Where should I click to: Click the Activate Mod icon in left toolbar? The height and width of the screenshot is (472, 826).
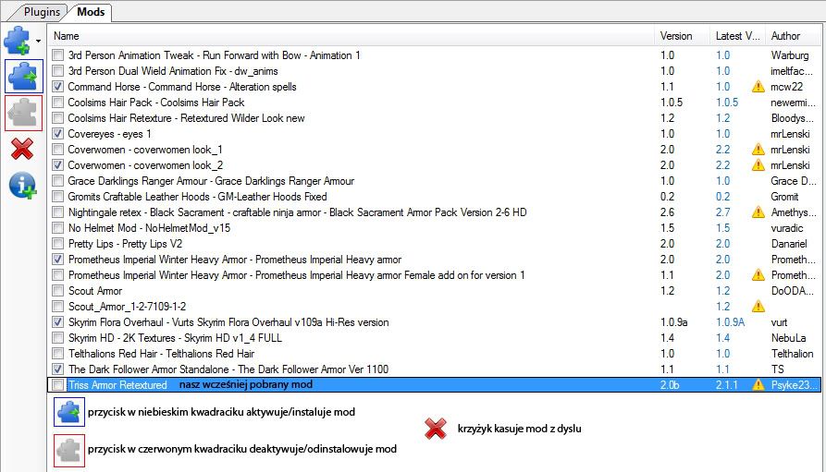coord(24,77)
